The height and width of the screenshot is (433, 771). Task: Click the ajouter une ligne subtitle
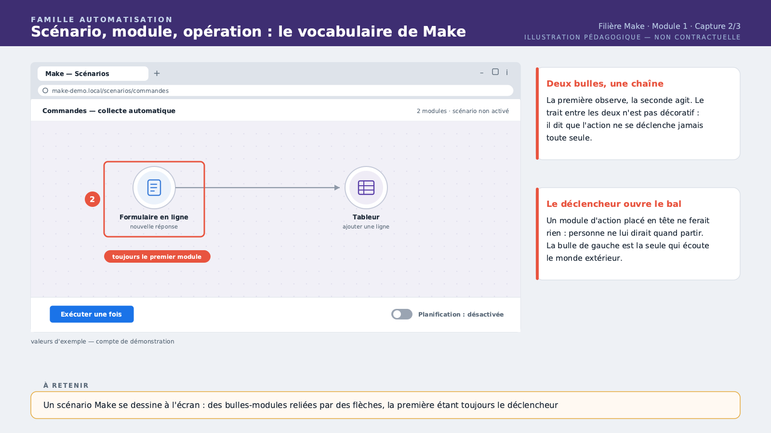coord(366,227)
